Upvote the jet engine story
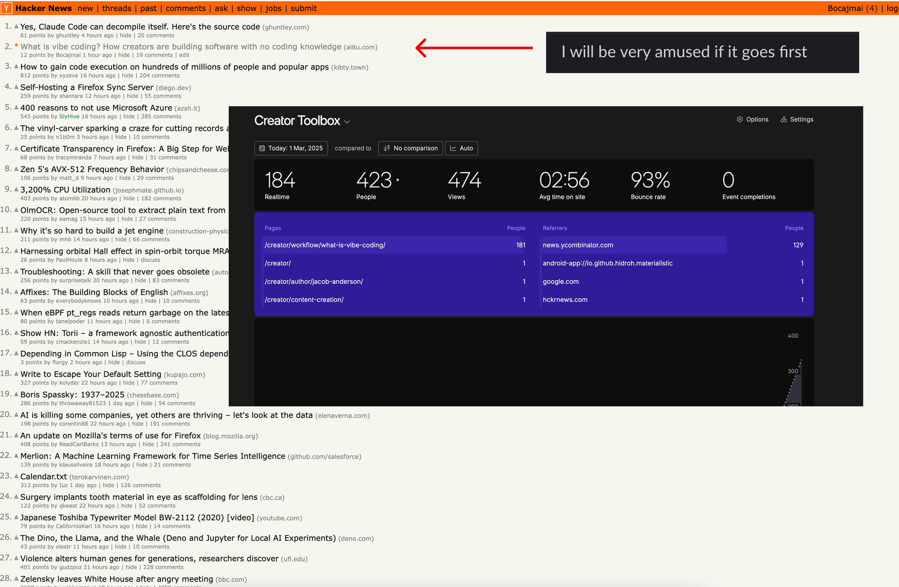 pyautogui.click(x=16, y=230)
